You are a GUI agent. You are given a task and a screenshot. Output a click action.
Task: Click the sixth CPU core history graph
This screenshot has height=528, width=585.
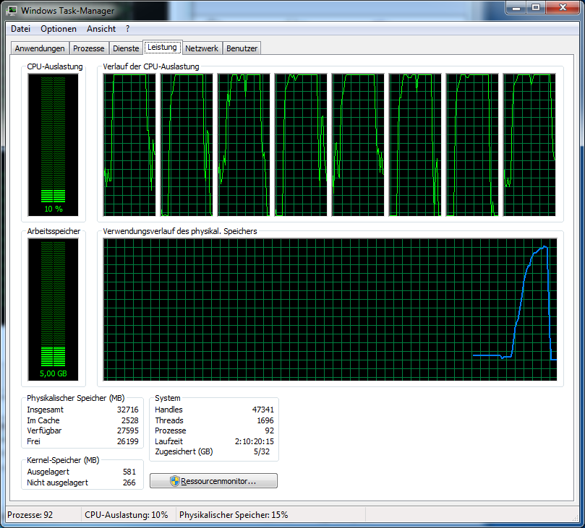pyautogui.click(x=415, y=144)
